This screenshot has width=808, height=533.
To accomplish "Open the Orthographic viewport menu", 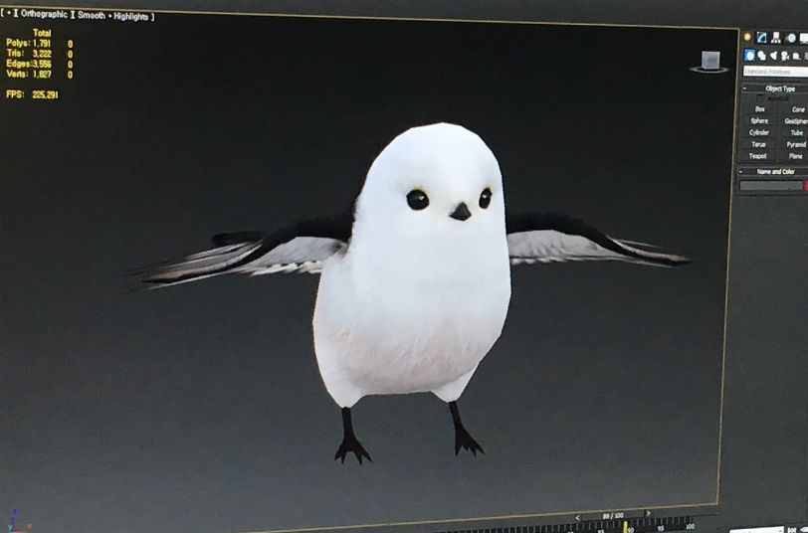I will click(43, 15).
